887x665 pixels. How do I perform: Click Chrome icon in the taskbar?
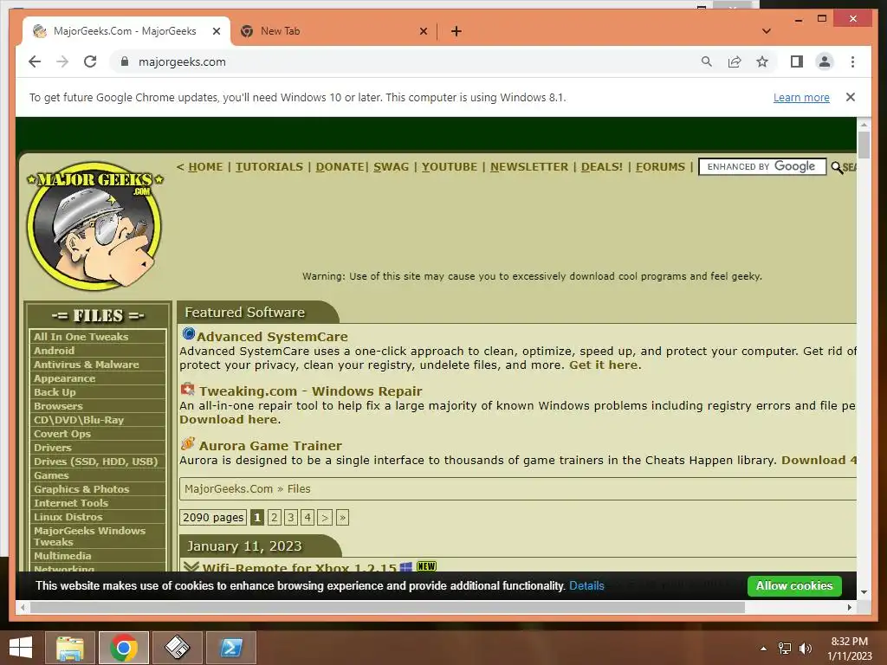click(x=124, y=648)
